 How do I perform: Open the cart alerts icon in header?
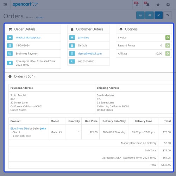pyautogui.click(x=137, y=4)
